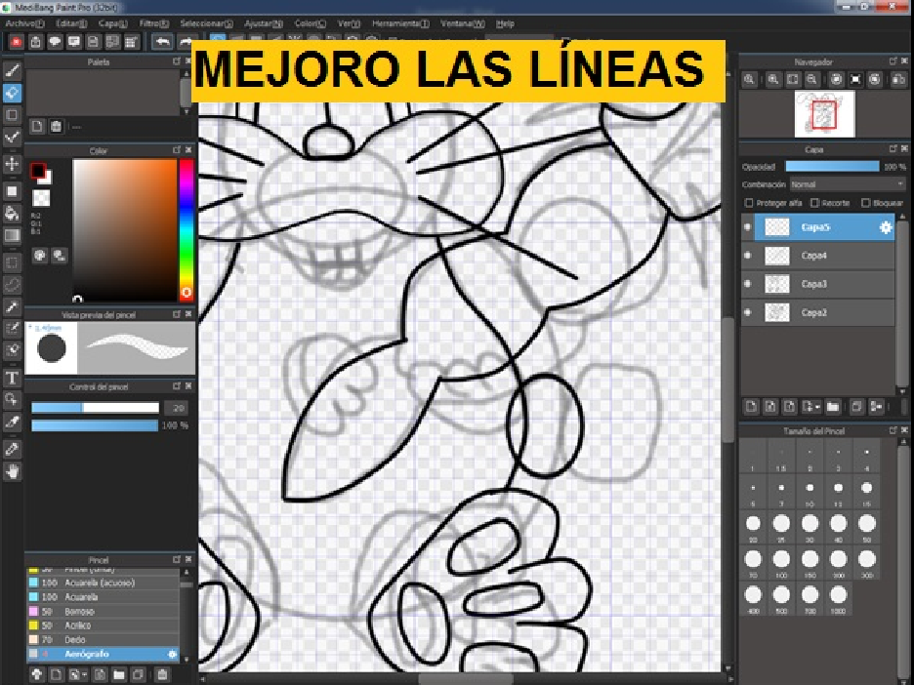
Task: Select the Eraser tool
Action: [x=13, y=94]
